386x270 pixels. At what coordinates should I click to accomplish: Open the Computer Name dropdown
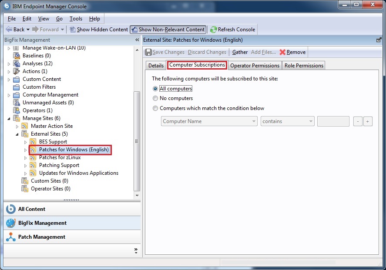209,121
